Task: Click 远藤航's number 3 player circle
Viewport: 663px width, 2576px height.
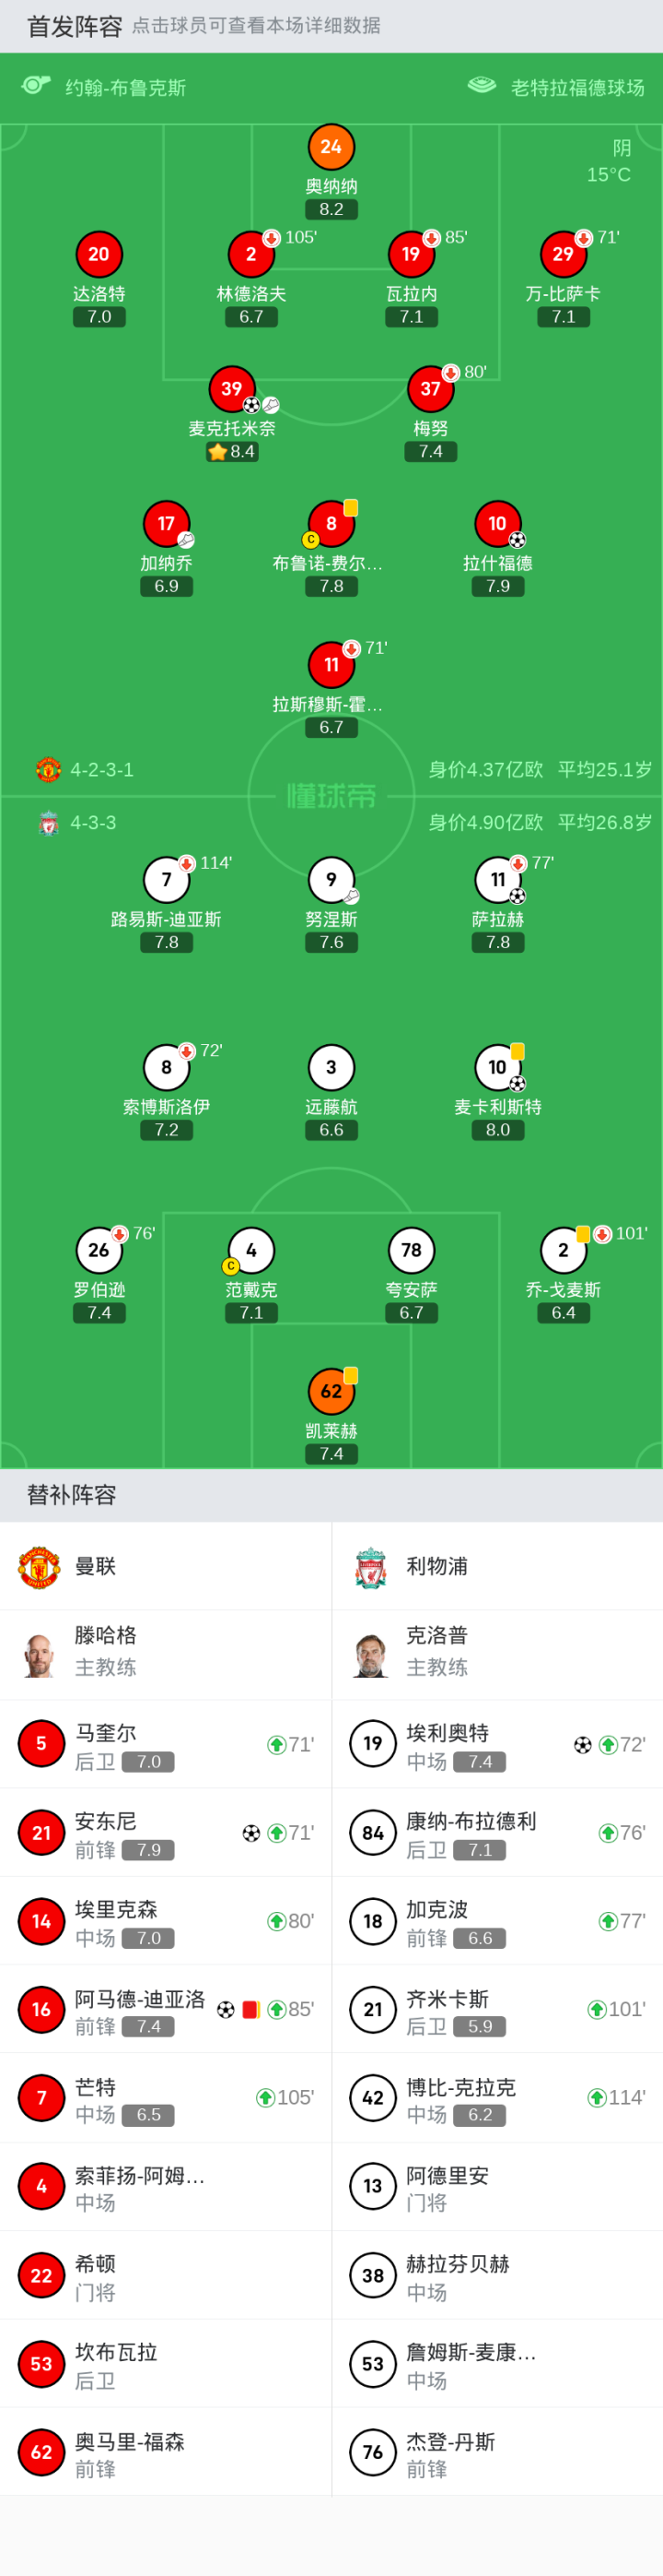Action: pyautogui.click(x=331, y=1068)
